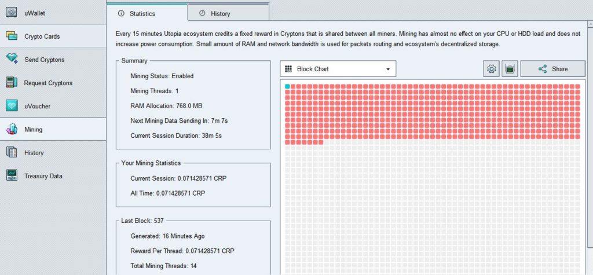Click the share icon on the Share button
This screenshot has width=593, height=275.
click(542, 69)
